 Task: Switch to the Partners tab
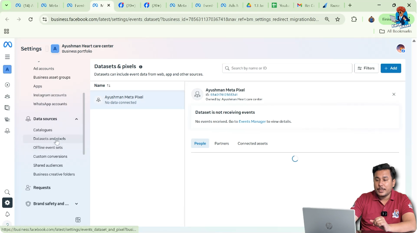click(221, 144)
